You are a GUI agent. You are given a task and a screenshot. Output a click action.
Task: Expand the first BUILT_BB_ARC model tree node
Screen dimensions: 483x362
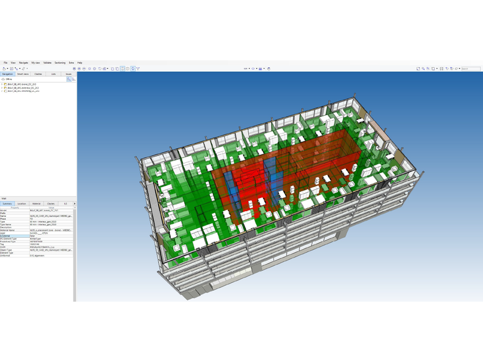2,85
